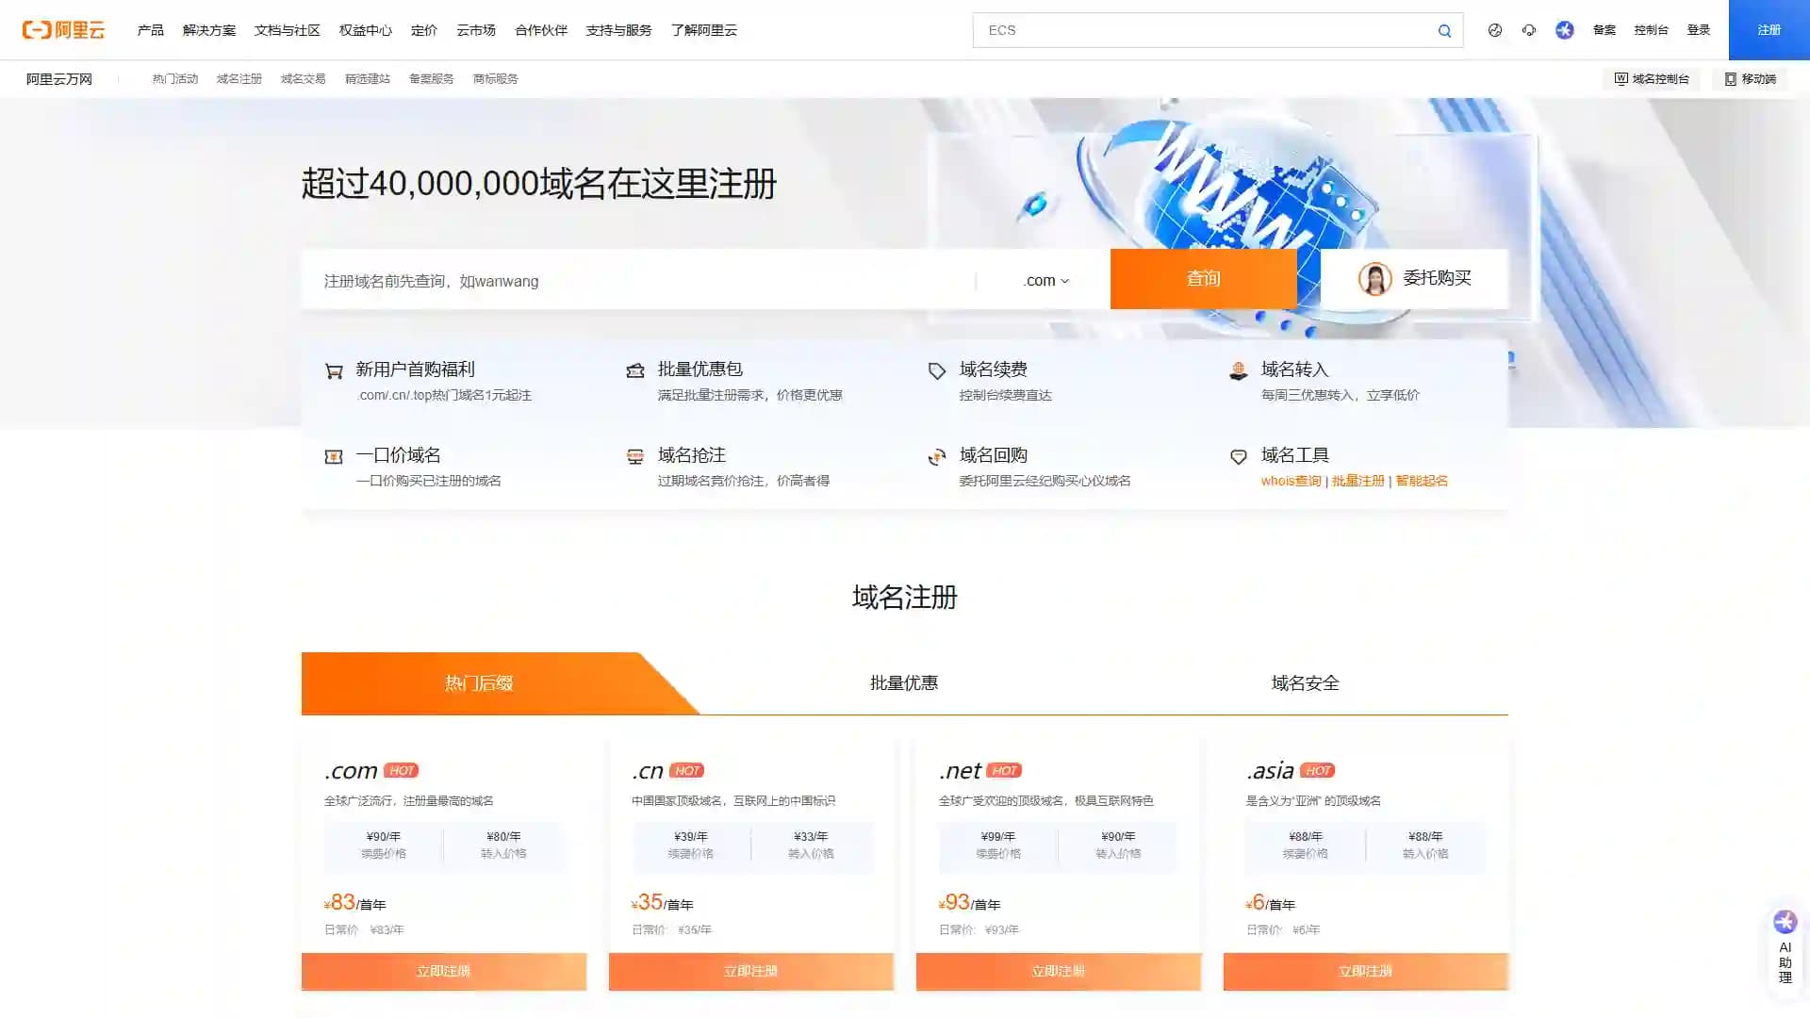The height and width of the screenshot is (1018, 1810).
Task: Switch to the 批量优惠 tab
Action: [x=904, y=683]
